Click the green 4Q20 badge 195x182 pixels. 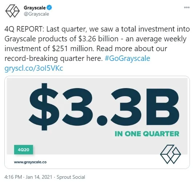[x=24, y=150]
